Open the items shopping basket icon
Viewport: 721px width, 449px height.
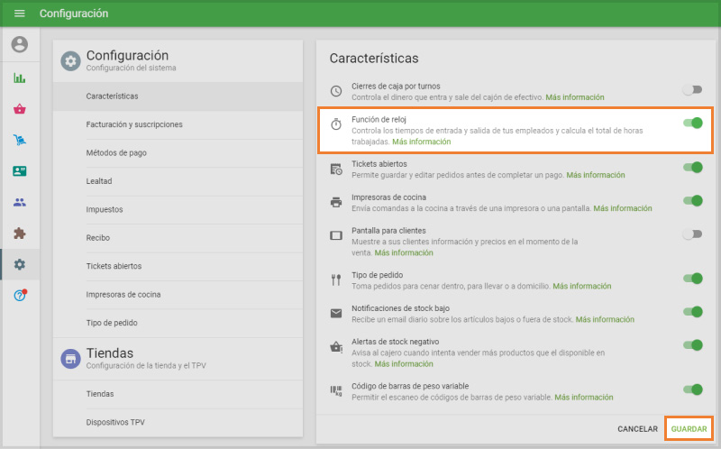click(x=19, y=109)
